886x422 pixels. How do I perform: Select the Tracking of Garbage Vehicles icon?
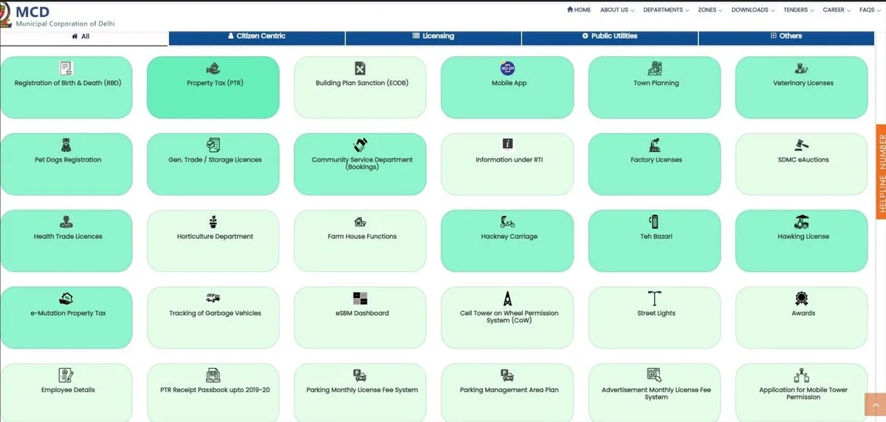(213, 298)
